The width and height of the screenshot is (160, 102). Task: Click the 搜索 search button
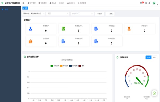100,13
